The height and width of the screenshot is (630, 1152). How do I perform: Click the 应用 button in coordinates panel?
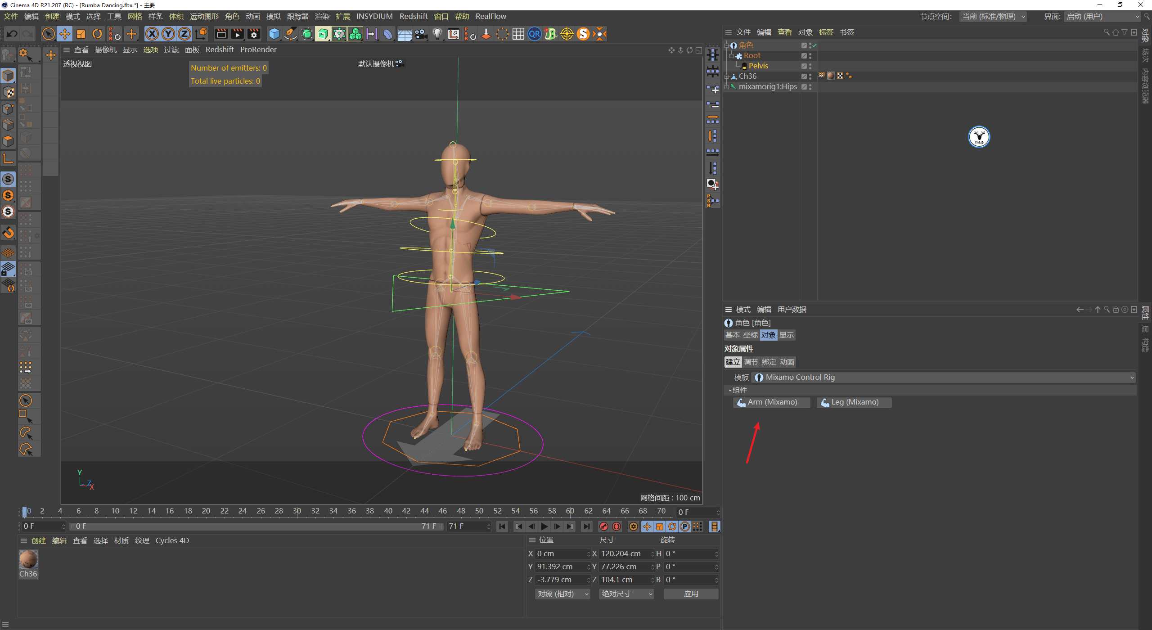tap(691, 594)
